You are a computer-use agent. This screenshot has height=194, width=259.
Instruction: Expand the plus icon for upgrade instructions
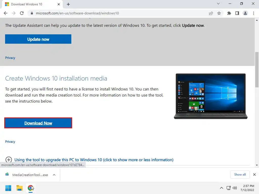[x=9, y=160]
